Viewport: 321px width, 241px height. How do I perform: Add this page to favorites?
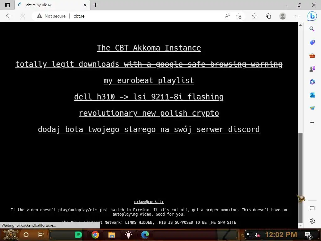point(239,16)
